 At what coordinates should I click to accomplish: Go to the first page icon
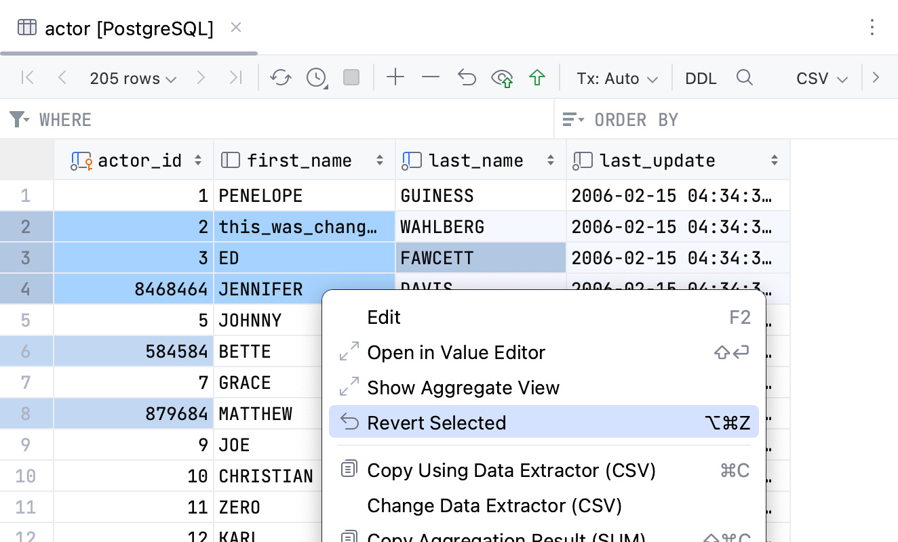pos(28,78)
